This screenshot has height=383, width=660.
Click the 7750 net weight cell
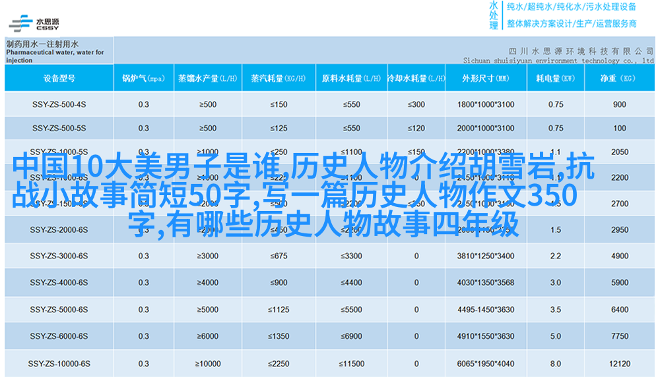[620, 336]
